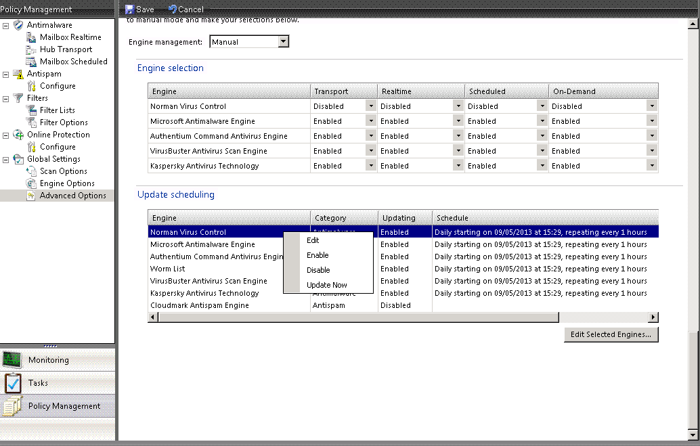Viewport: 700px width, 446px height.
Task: Select the Cloudmark Antispam Engine row
Action: pos(200,305)
